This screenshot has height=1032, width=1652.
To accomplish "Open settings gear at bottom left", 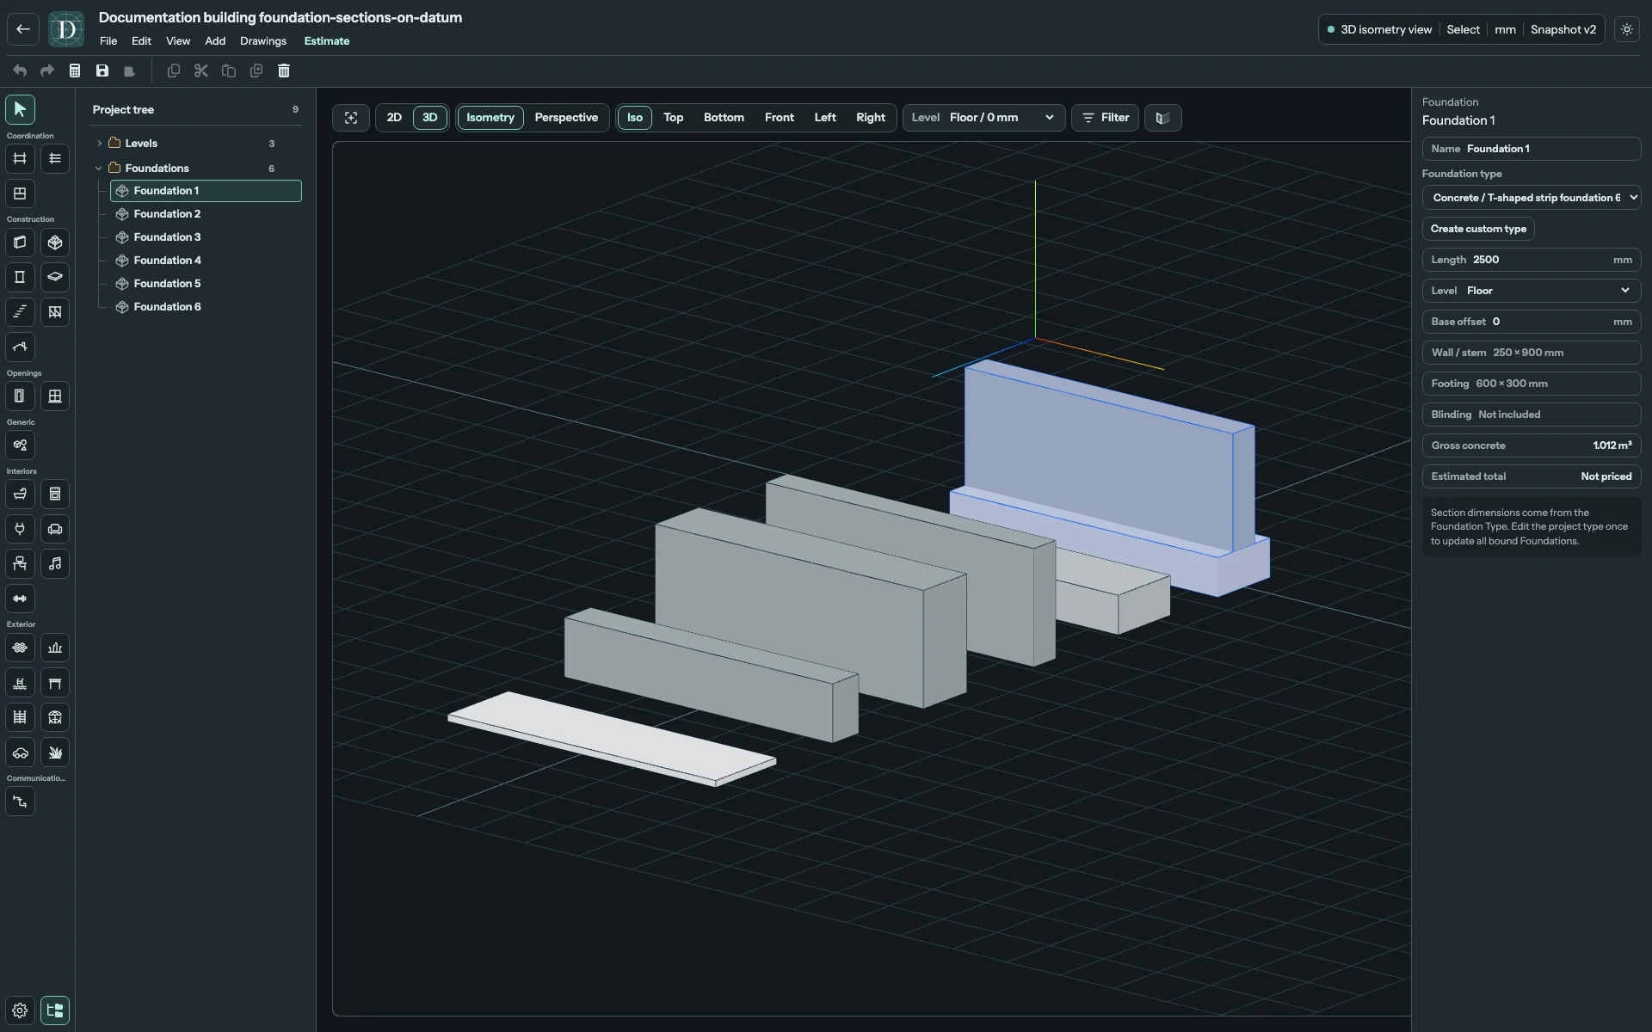I will (20, 1010).
